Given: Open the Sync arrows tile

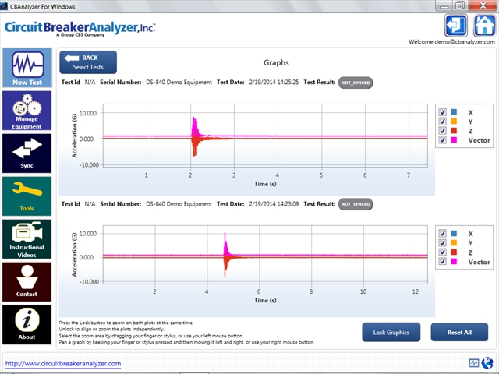Looking at the screenshot, I should 27,153.
